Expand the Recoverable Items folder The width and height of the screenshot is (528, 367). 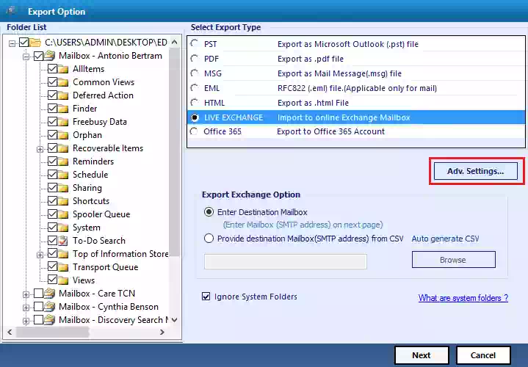pyautogui.click(x=40, y=149)
